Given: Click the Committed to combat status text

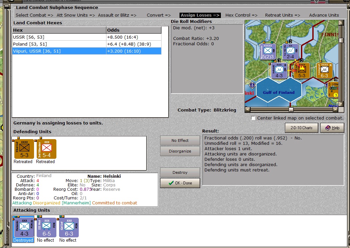Looking at the screenshot, I should point(114,203).
